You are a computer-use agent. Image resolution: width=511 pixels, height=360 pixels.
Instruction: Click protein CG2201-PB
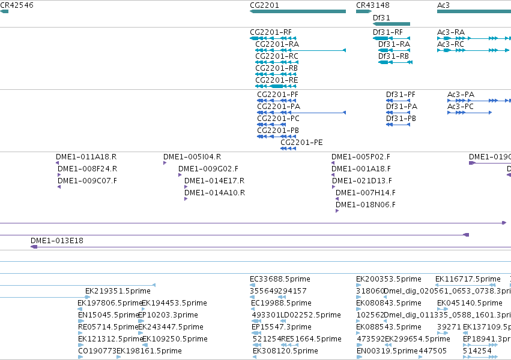click(277, 137)
